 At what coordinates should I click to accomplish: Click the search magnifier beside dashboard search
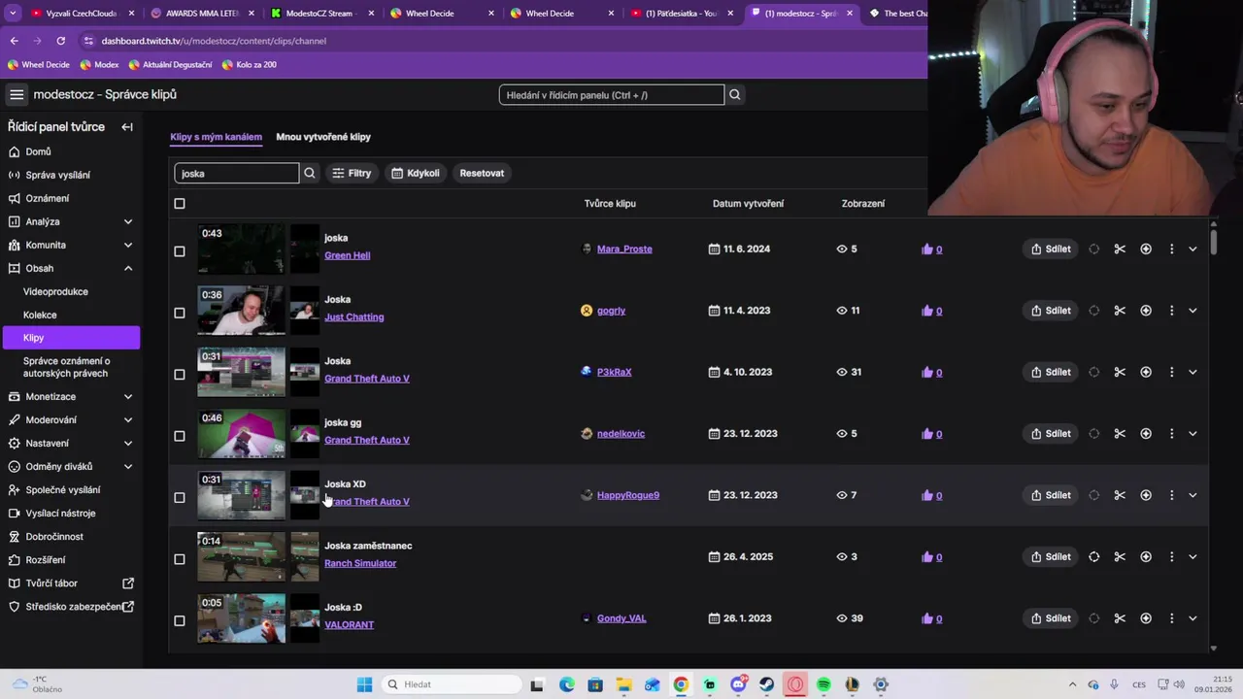[735, 94]
